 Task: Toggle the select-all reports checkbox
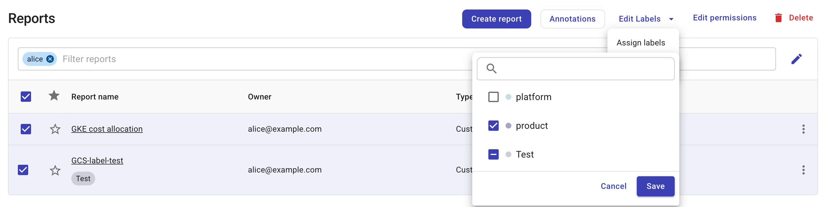(x=26, y=97)
